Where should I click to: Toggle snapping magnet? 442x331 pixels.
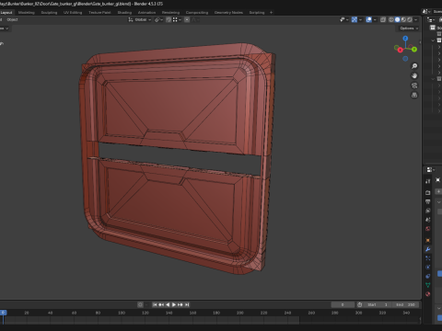169,19
